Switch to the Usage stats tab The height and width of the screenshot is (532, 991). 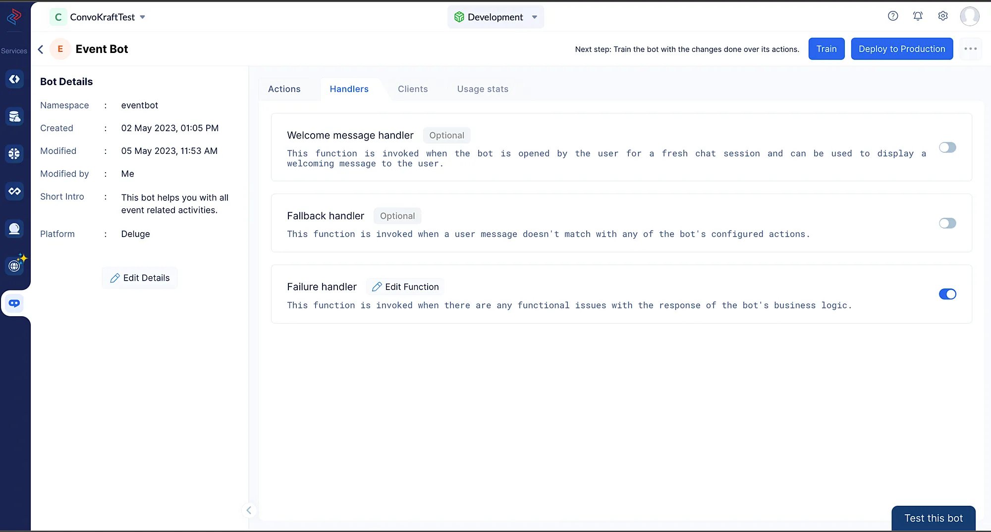click(483, 89)
